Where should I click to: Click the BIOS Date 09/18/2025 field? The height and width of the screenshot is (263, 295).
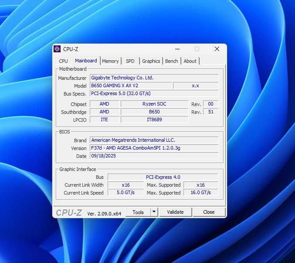point(154,156)
